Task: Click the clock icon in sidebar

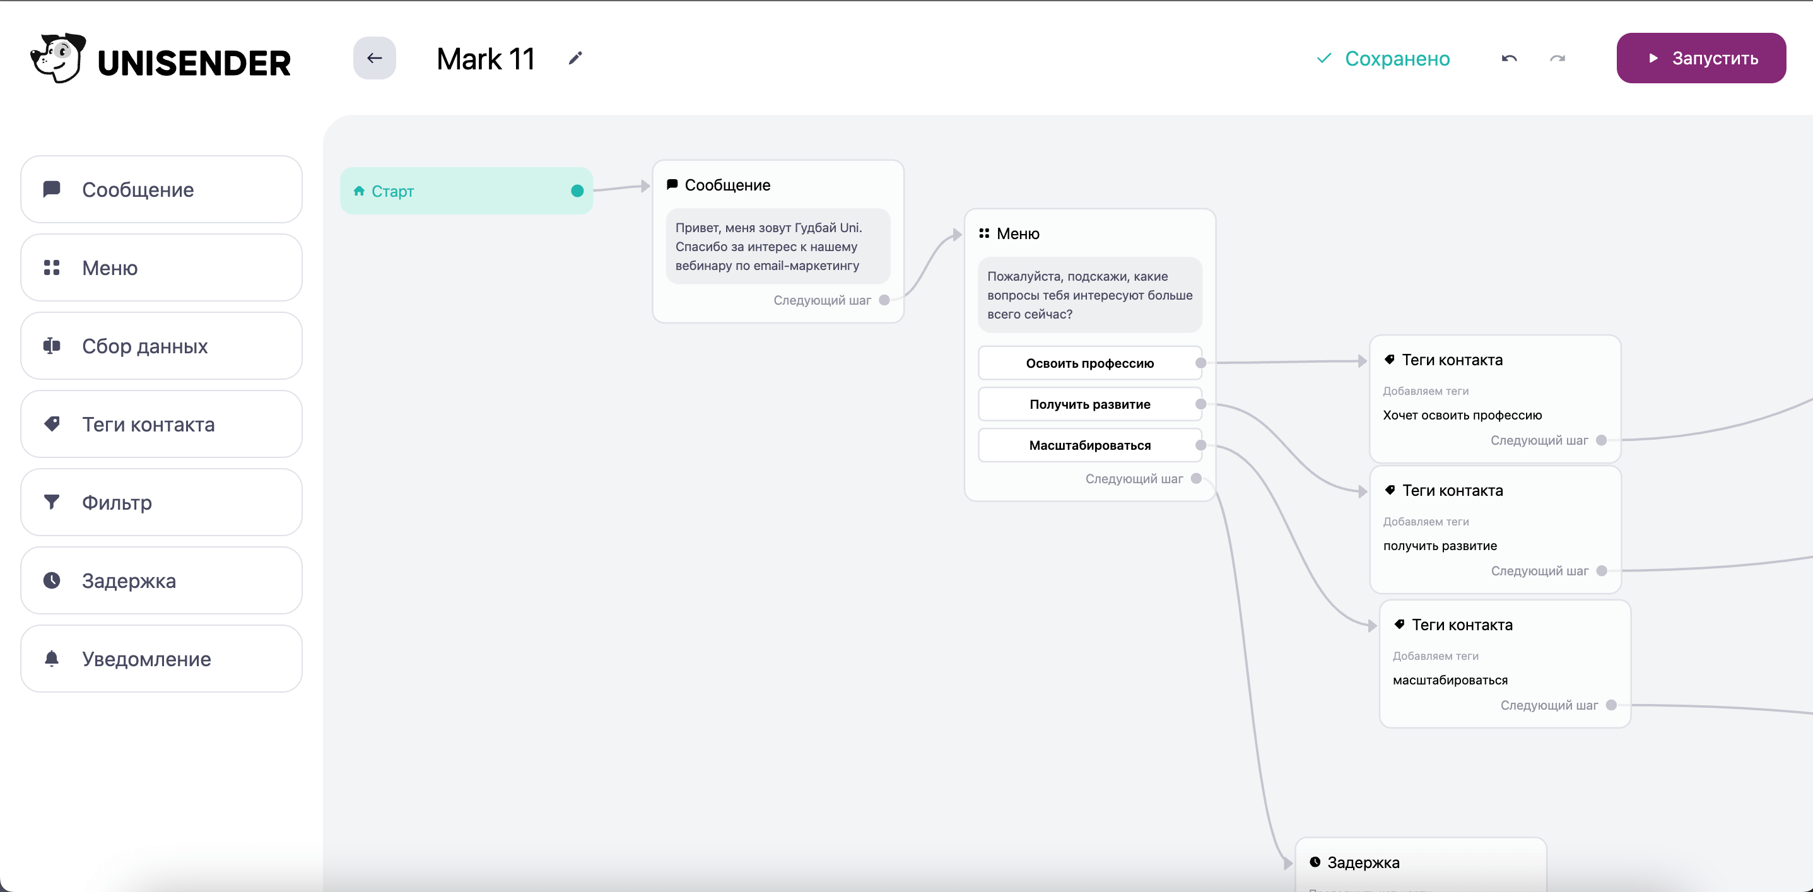Action: [51, 580]
